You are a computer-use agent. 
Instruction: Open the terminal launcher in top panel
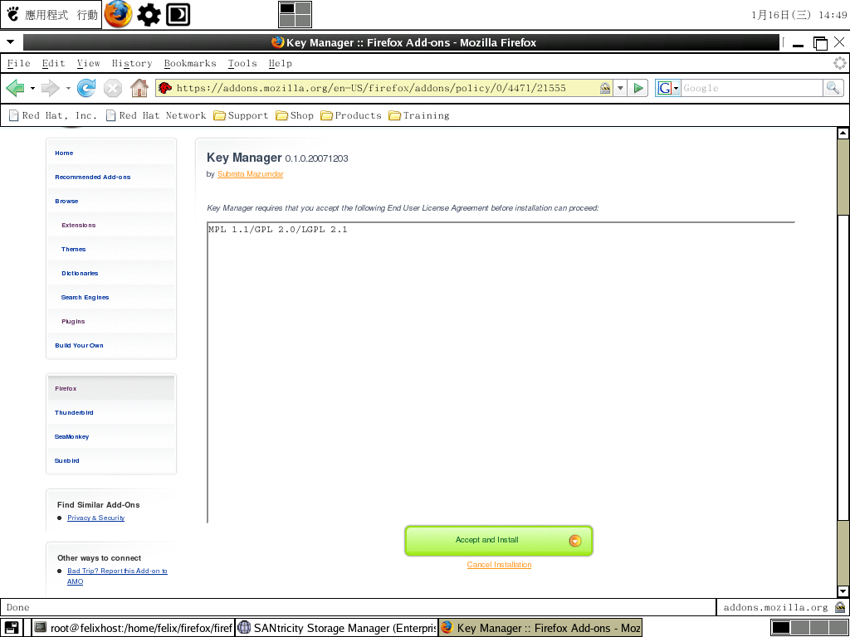[x=178, y=15]
